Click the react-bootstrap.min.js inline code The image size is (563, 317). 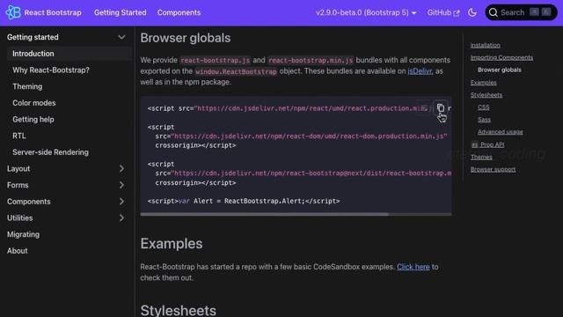[311, 61]
